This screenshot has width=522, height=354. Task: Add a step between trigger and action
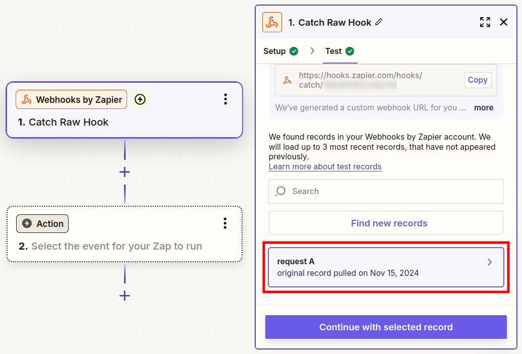tap(125, 172)
